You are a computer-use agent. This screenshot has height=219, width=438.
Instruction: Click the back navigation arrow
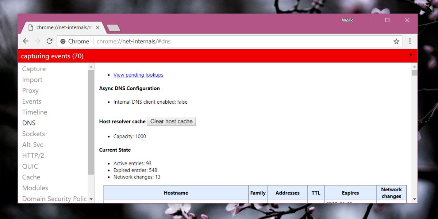tap(26, 41)
